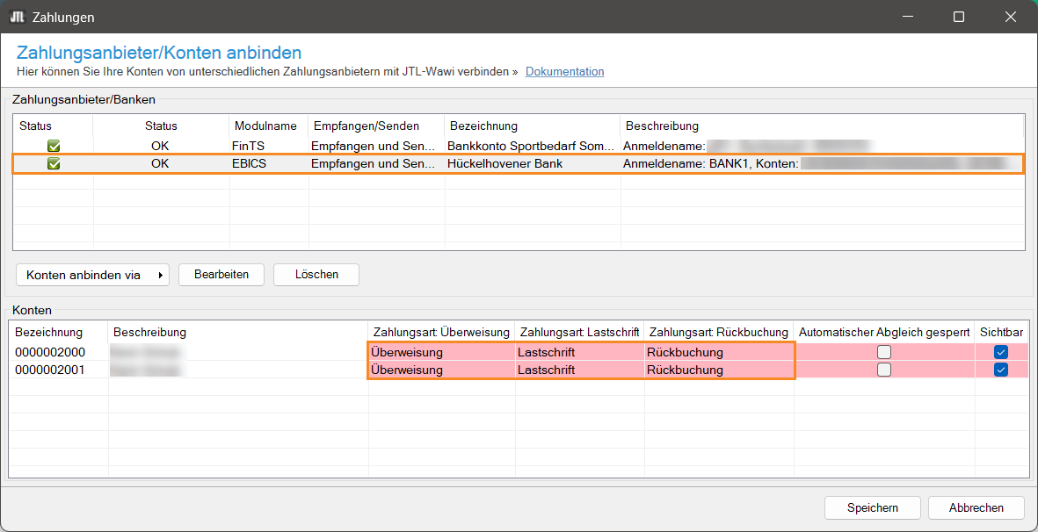Click the Bearbeiten button
Viewport: 1038px width, 532px height.
(x=221, y=275)
